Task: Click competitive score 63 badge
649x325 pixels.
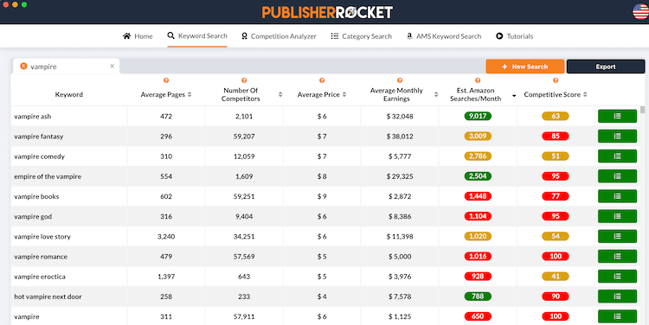Action: 556,116
